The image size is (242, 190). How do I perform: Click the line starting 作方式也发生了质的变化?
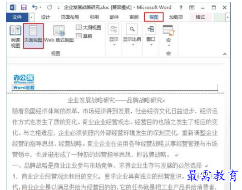coord(115,122)
